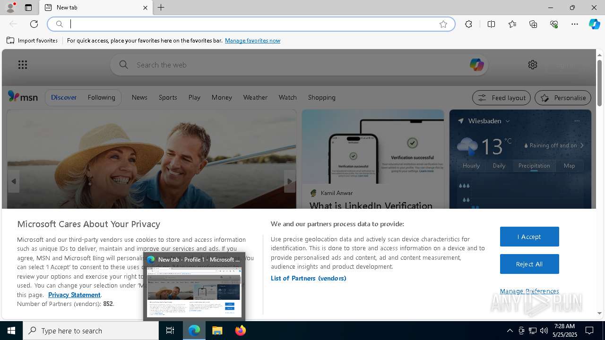605x340 pixels.
Task: Click the Personalise button
Action: pyautogui.click(x=563, y=98)
